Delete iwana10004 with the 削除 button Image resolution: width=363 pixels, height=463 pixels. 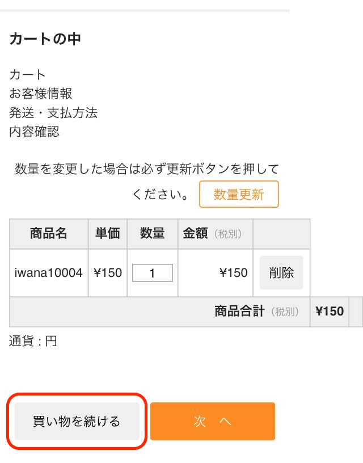[x=281, y=273]
